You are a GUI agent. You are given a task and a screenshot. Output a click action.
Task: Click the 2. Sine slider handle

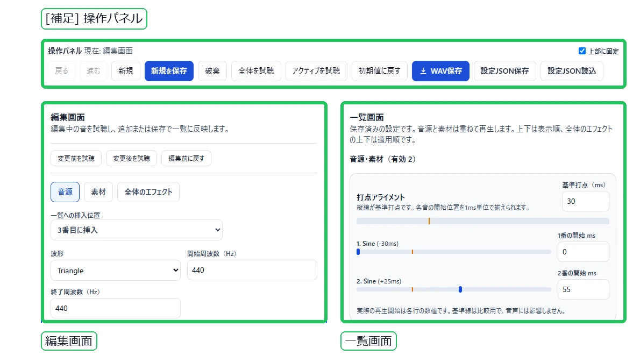click(460, 289)
